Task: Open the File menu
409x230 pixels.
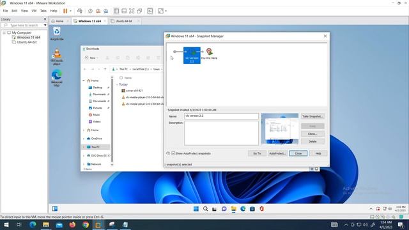Action: (5, 11)
